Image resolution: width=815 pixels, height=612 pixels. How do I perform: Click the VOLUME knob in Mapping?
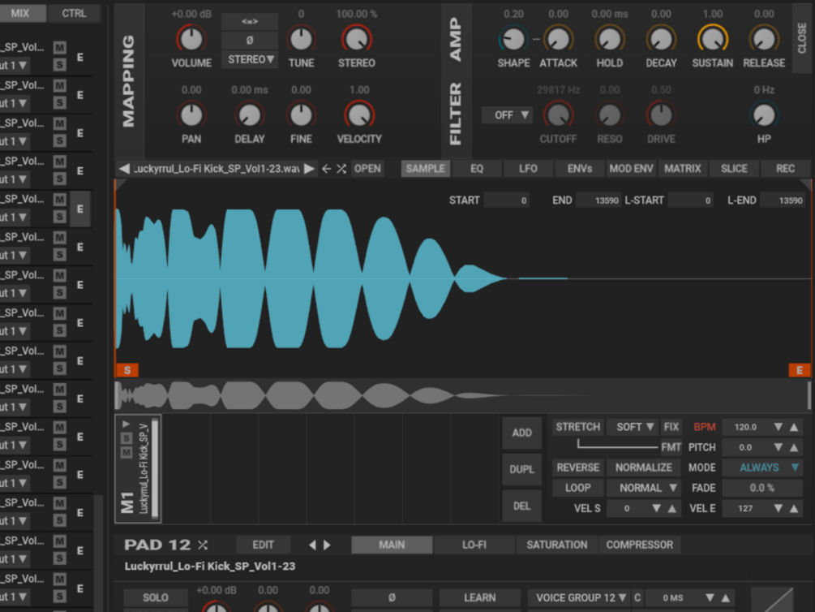191,39
